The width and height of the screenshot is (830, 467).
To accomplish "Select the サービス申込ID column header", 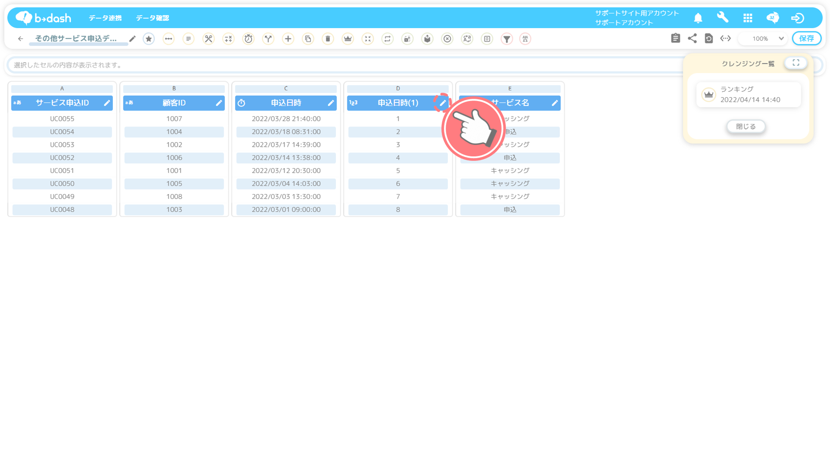I will (62, 103).
